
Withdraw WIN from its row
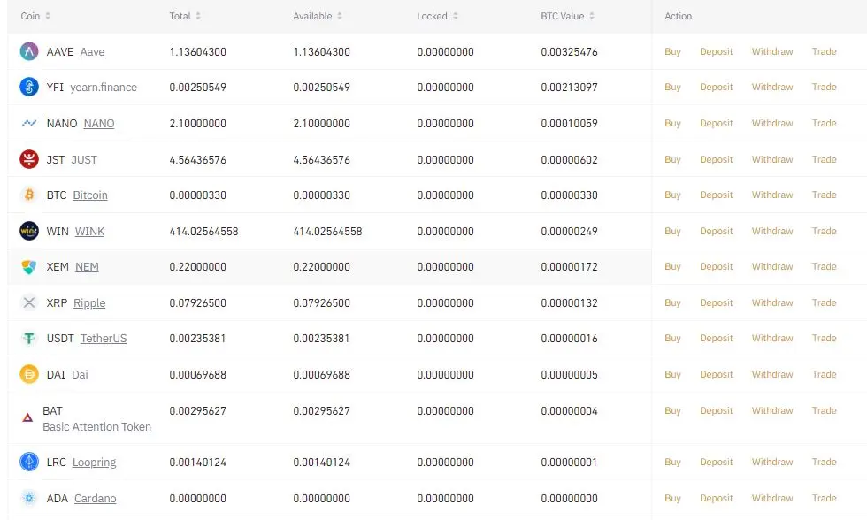(771, 231)
